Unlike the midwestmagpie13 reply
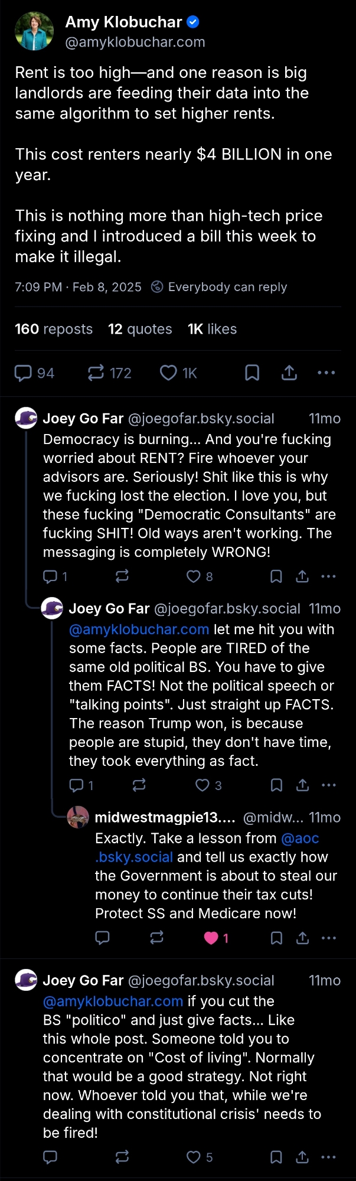Screen dimensions: 356x1181 click(x=211, y=938)
